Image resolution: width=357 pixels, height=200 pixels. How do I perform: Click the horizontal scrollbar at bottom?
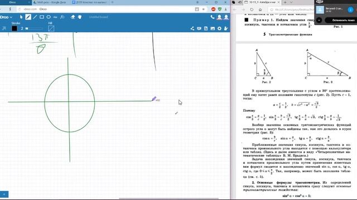pyautogui.click(x=168, y=198)
